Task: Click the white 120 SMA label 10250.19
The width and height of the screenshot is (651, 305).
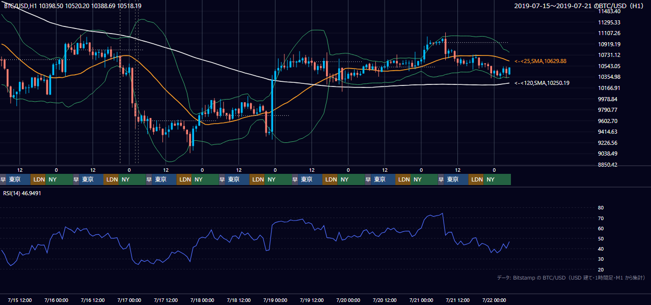Action: tap(542, 83)
